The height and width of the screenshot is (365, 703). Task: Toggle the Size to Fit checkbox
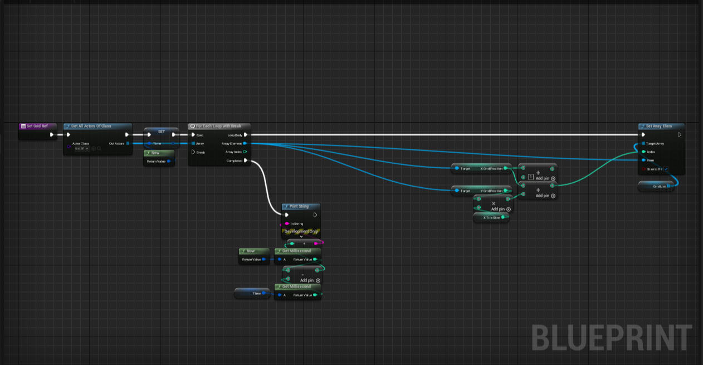pyautogui.click(x=666, y=169)
